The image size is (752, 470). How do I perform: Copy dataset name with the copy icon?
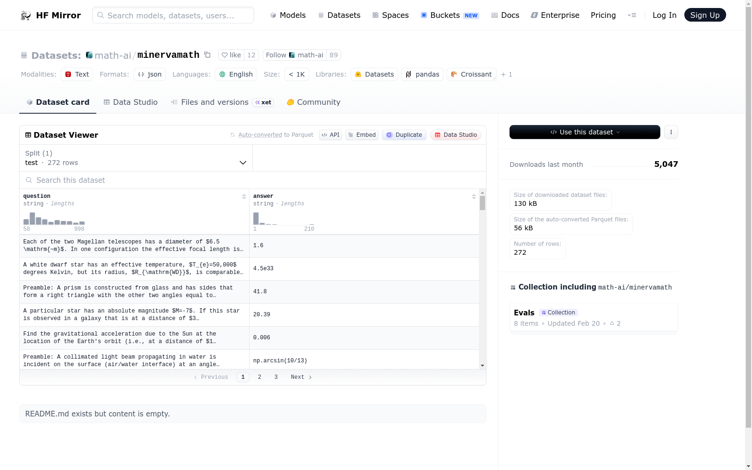207,55
